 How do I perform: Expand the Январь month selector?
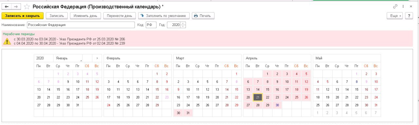click(x=68, y=58)
